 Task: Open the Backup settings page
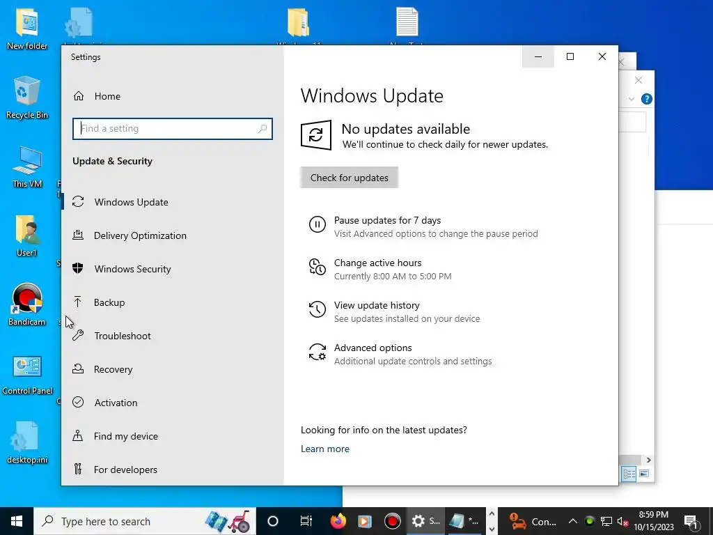173,302
